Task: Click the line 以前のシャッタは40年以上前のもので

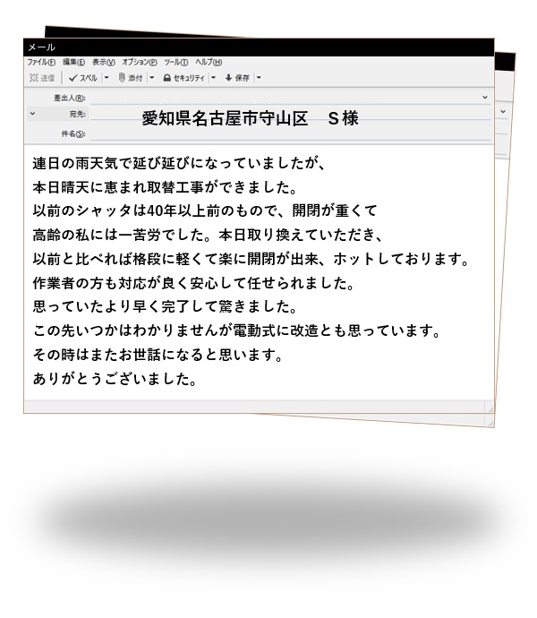Action: [205, 210]
